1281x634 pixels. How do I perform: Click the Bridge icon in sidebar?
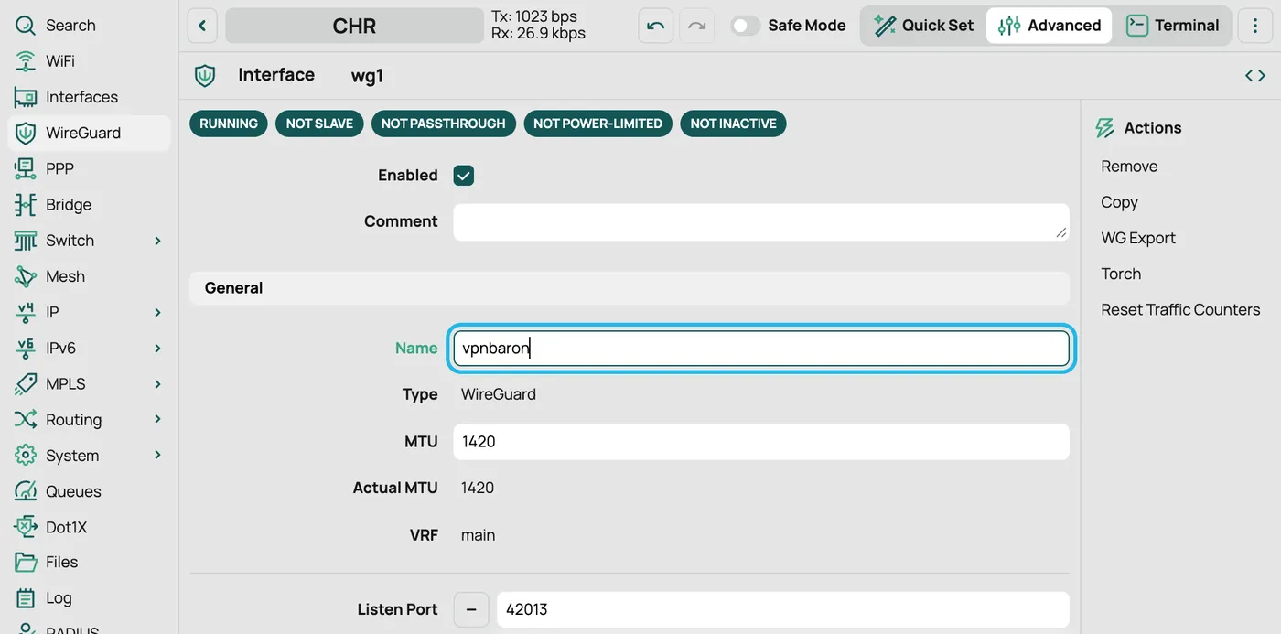26,204
